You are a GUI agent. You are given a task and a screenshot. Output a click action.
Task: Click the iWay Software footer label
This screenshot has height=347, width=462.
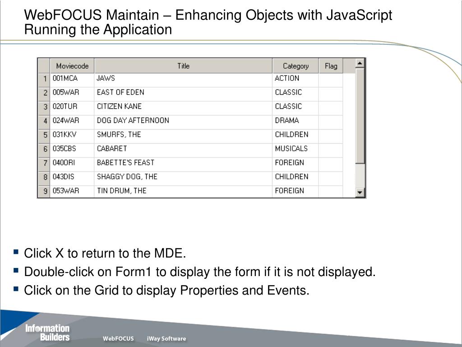pyautogui.click(x=166, y=338)
